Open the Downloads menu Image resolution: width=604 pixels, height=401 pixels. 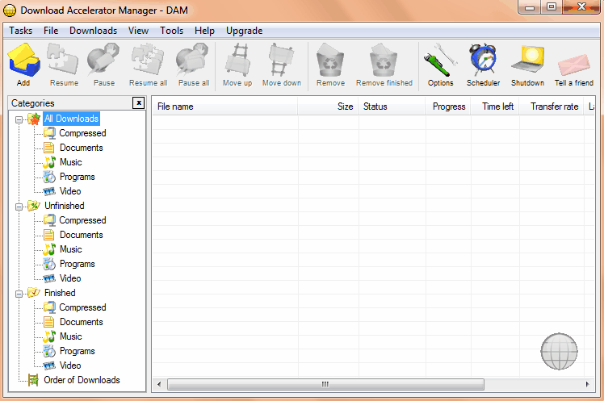[93, 31]
